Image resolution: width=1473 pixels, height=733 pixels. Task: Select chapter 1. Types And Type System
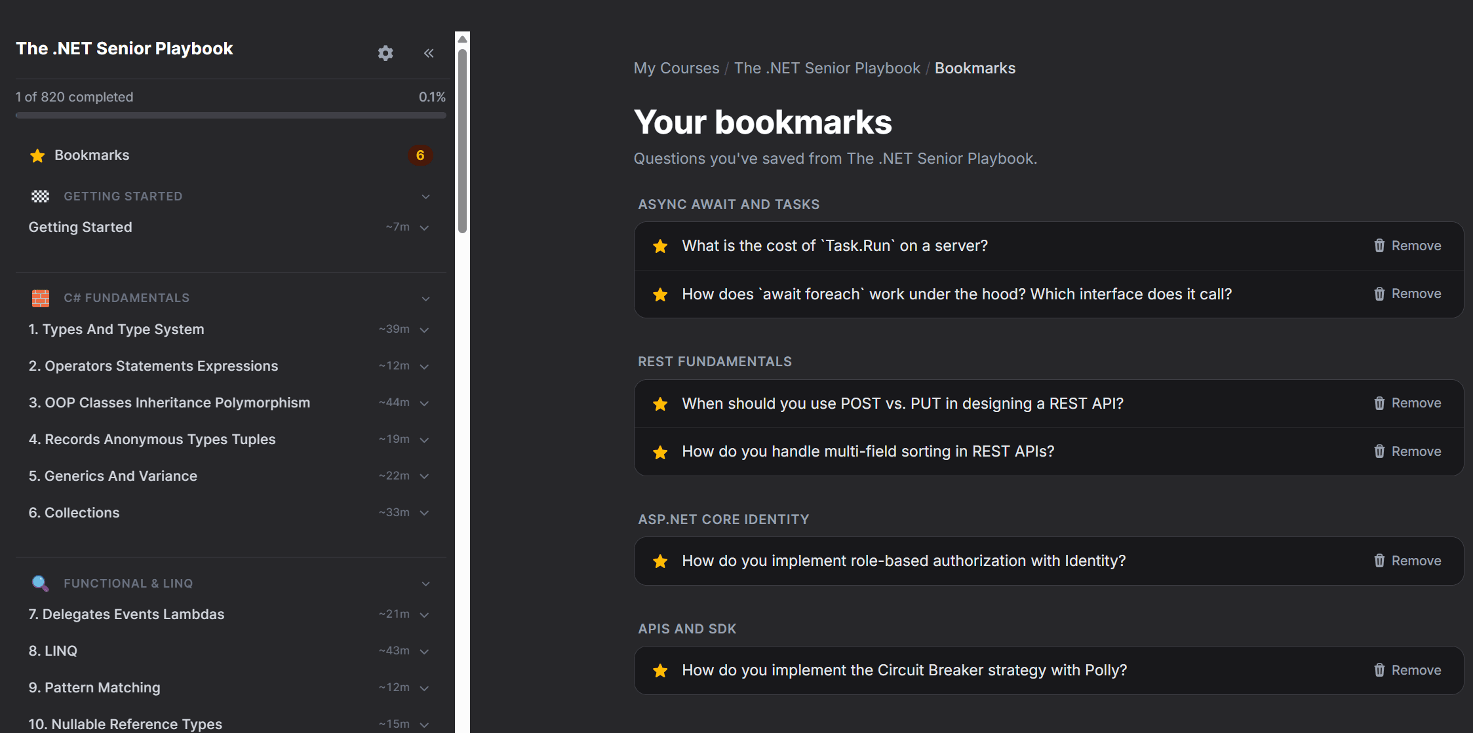[x=116, y=329]
